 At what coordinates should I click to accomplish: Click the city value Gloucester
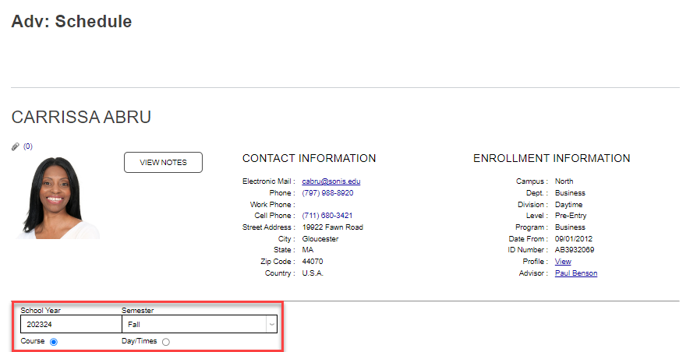pos(320,239)
